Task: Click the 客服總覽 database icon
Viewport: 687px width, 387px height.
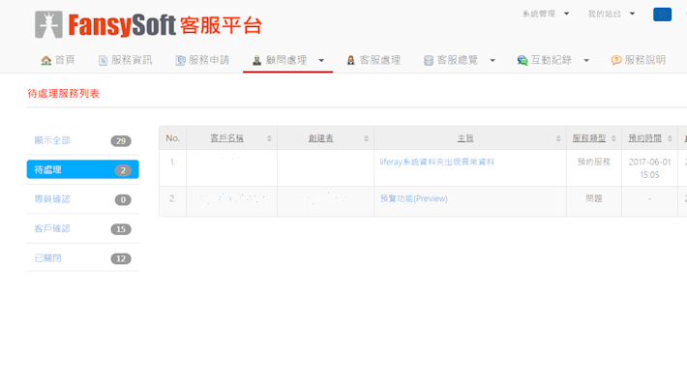Action: point(429,60)
